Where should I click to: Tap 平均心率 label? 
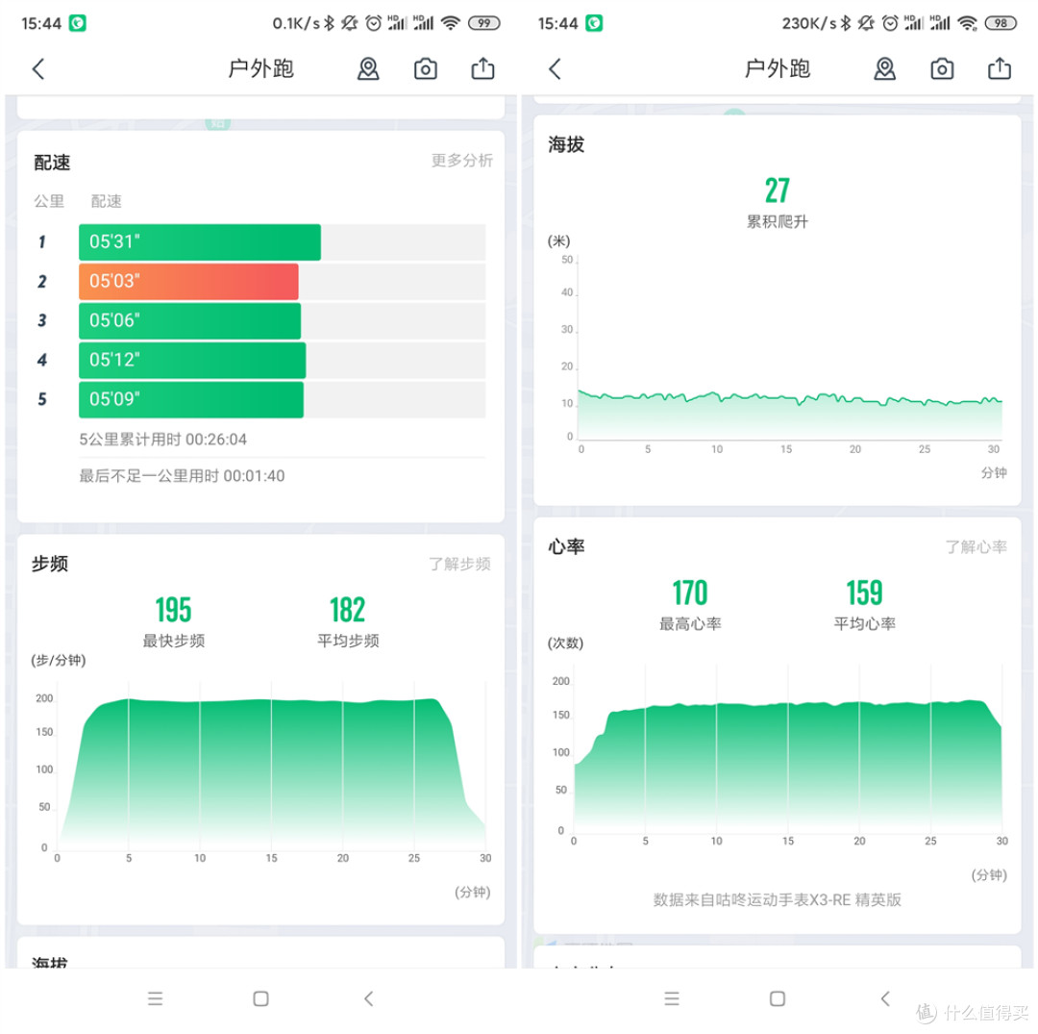click(x=865, y=623)
